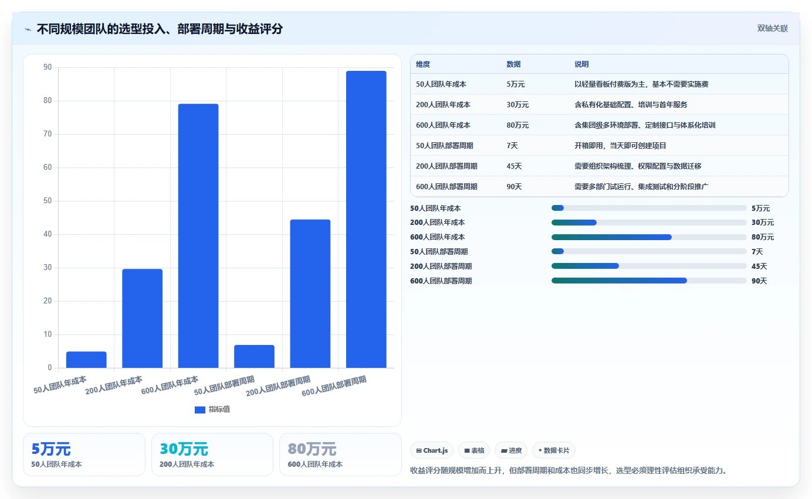This screenshot has height=499, width=812.
Task: Click the 90天 table value
Action: click(x=514, y=187)
